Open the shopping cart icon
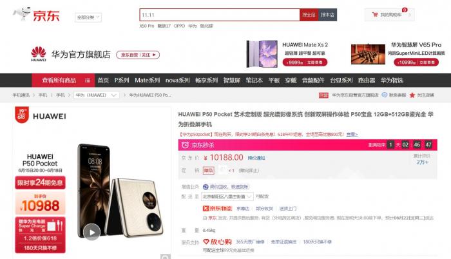451x259 pixels. pyautogui.click(x=375, y=14)
